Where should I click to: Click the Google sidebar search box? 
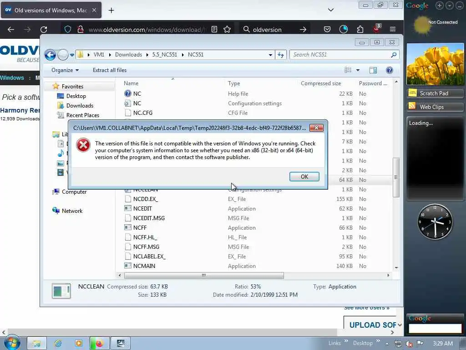pyautogui.click(x=435, y=328)
